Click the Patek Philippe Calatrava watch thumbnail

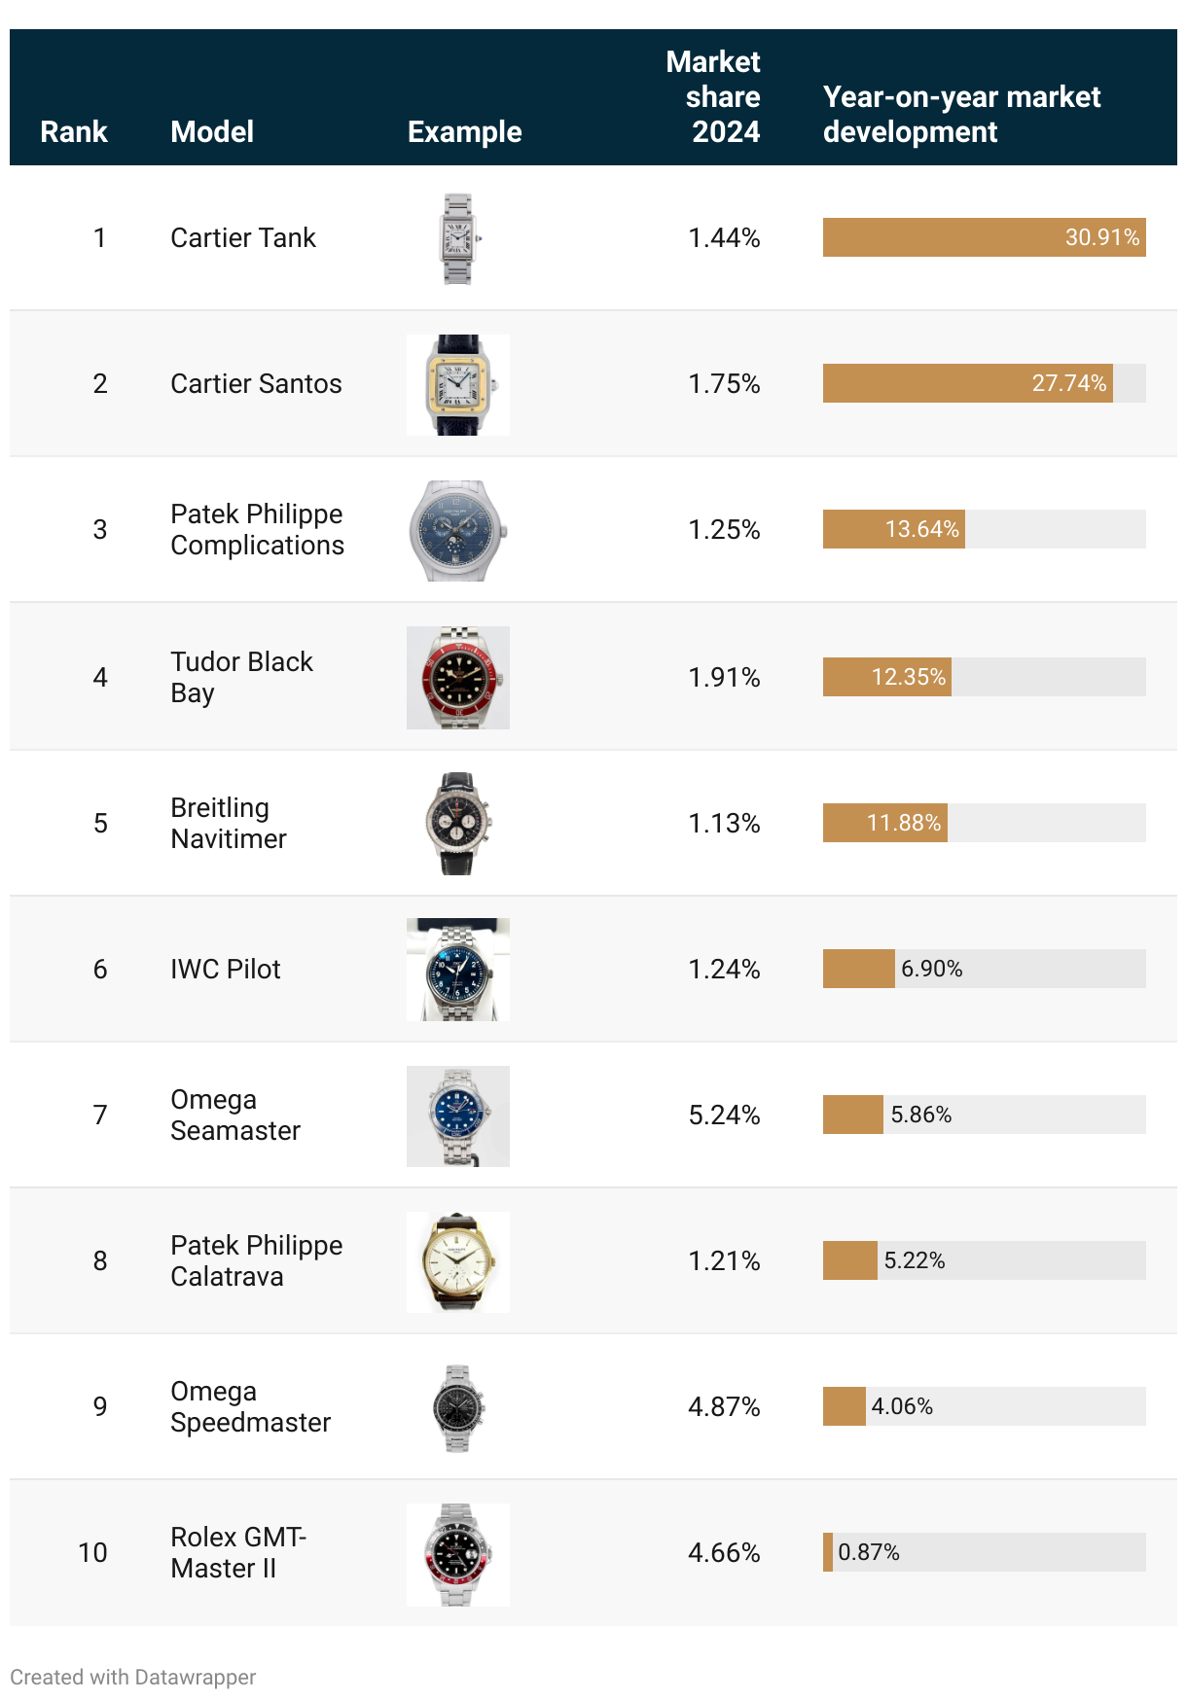tap(458, 1262)
